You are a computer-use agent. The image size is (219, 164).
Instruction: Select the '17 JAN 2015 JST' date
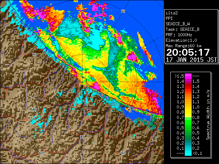pos(191,60)
